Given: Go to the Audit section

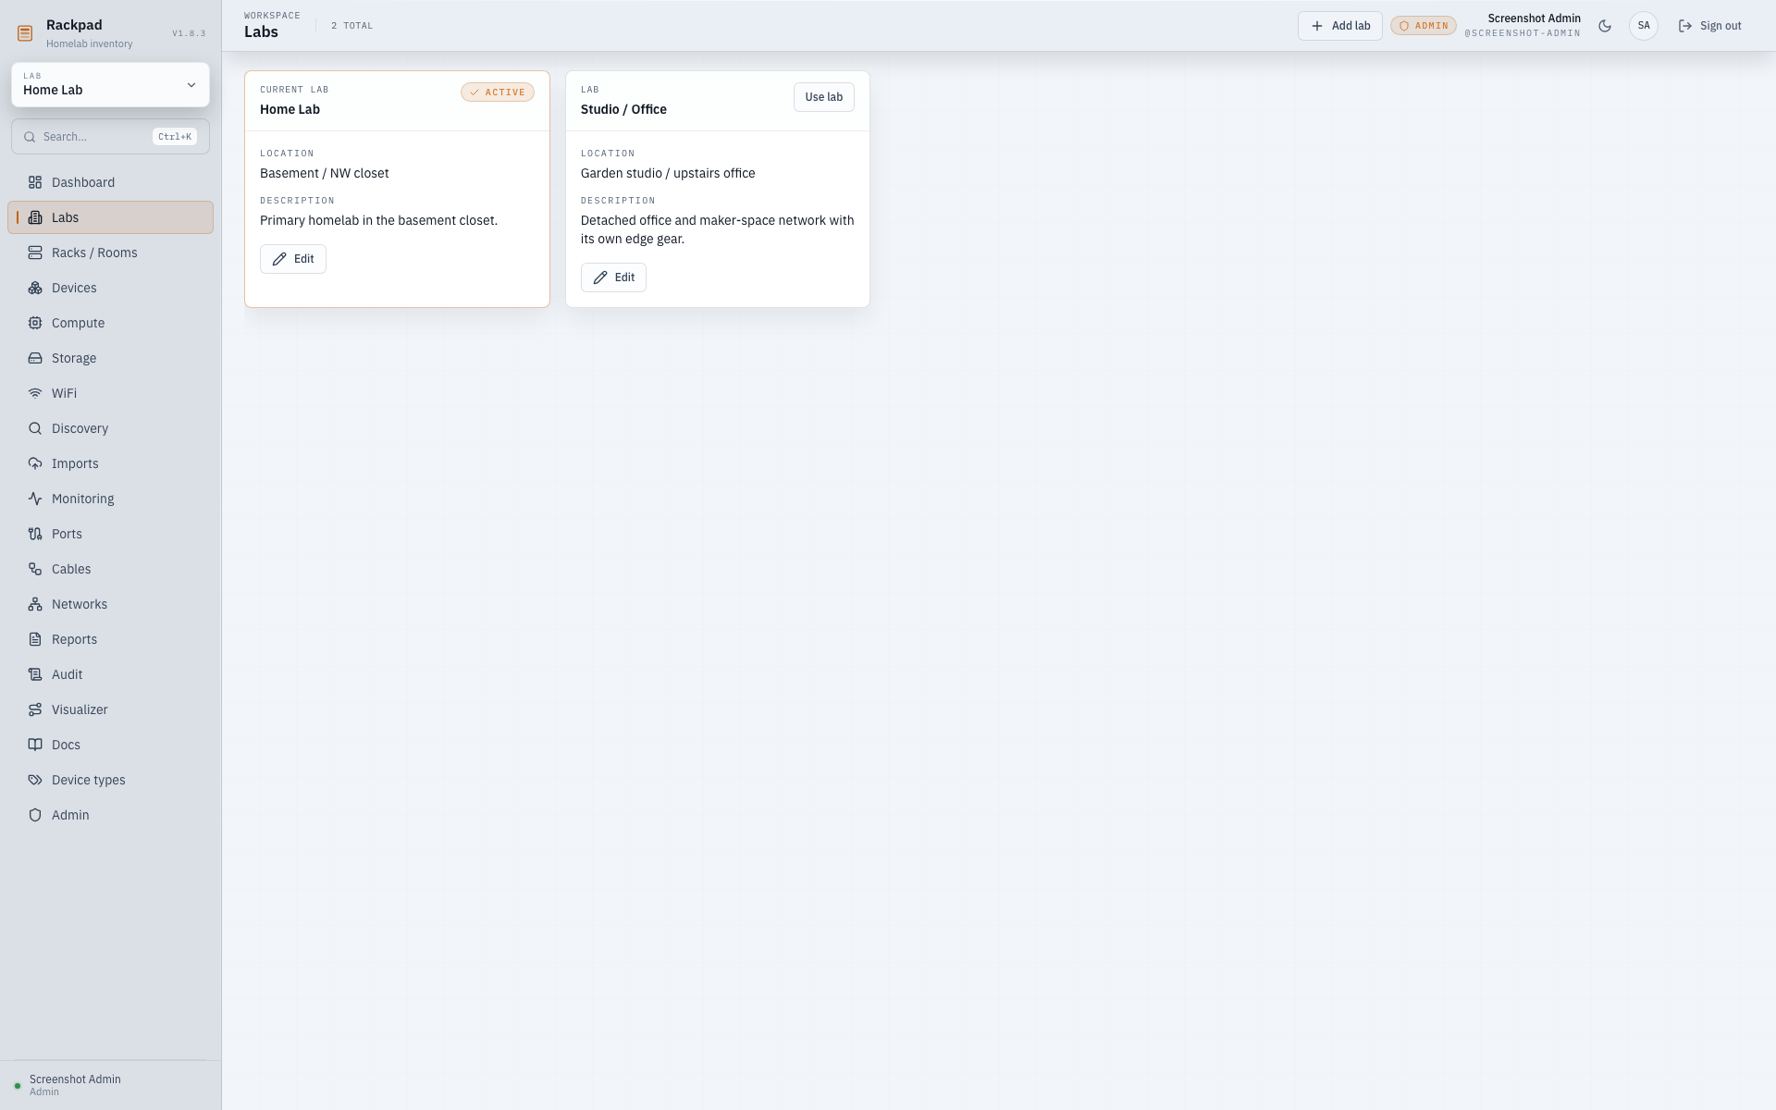Looking at the screenshot, I should pyautogui.click(x=110, y=674).
